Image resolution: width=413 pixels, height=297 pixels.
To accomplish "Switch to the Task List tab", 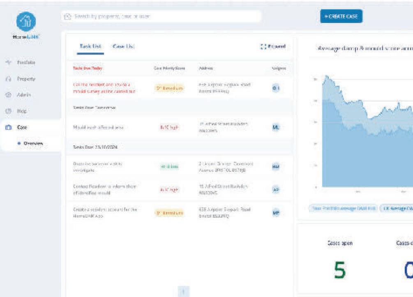I will click(x=90, y=46).
